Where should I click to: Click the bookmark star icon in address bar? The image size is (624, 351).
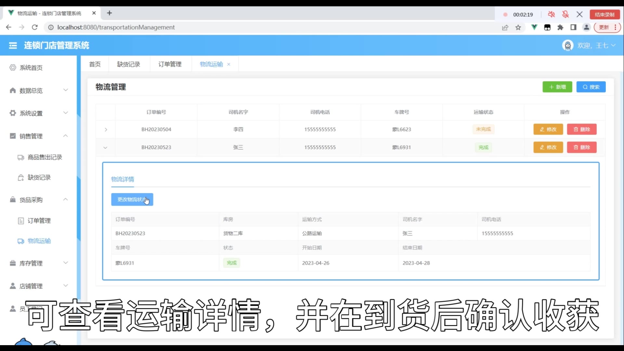coord(518,28)
